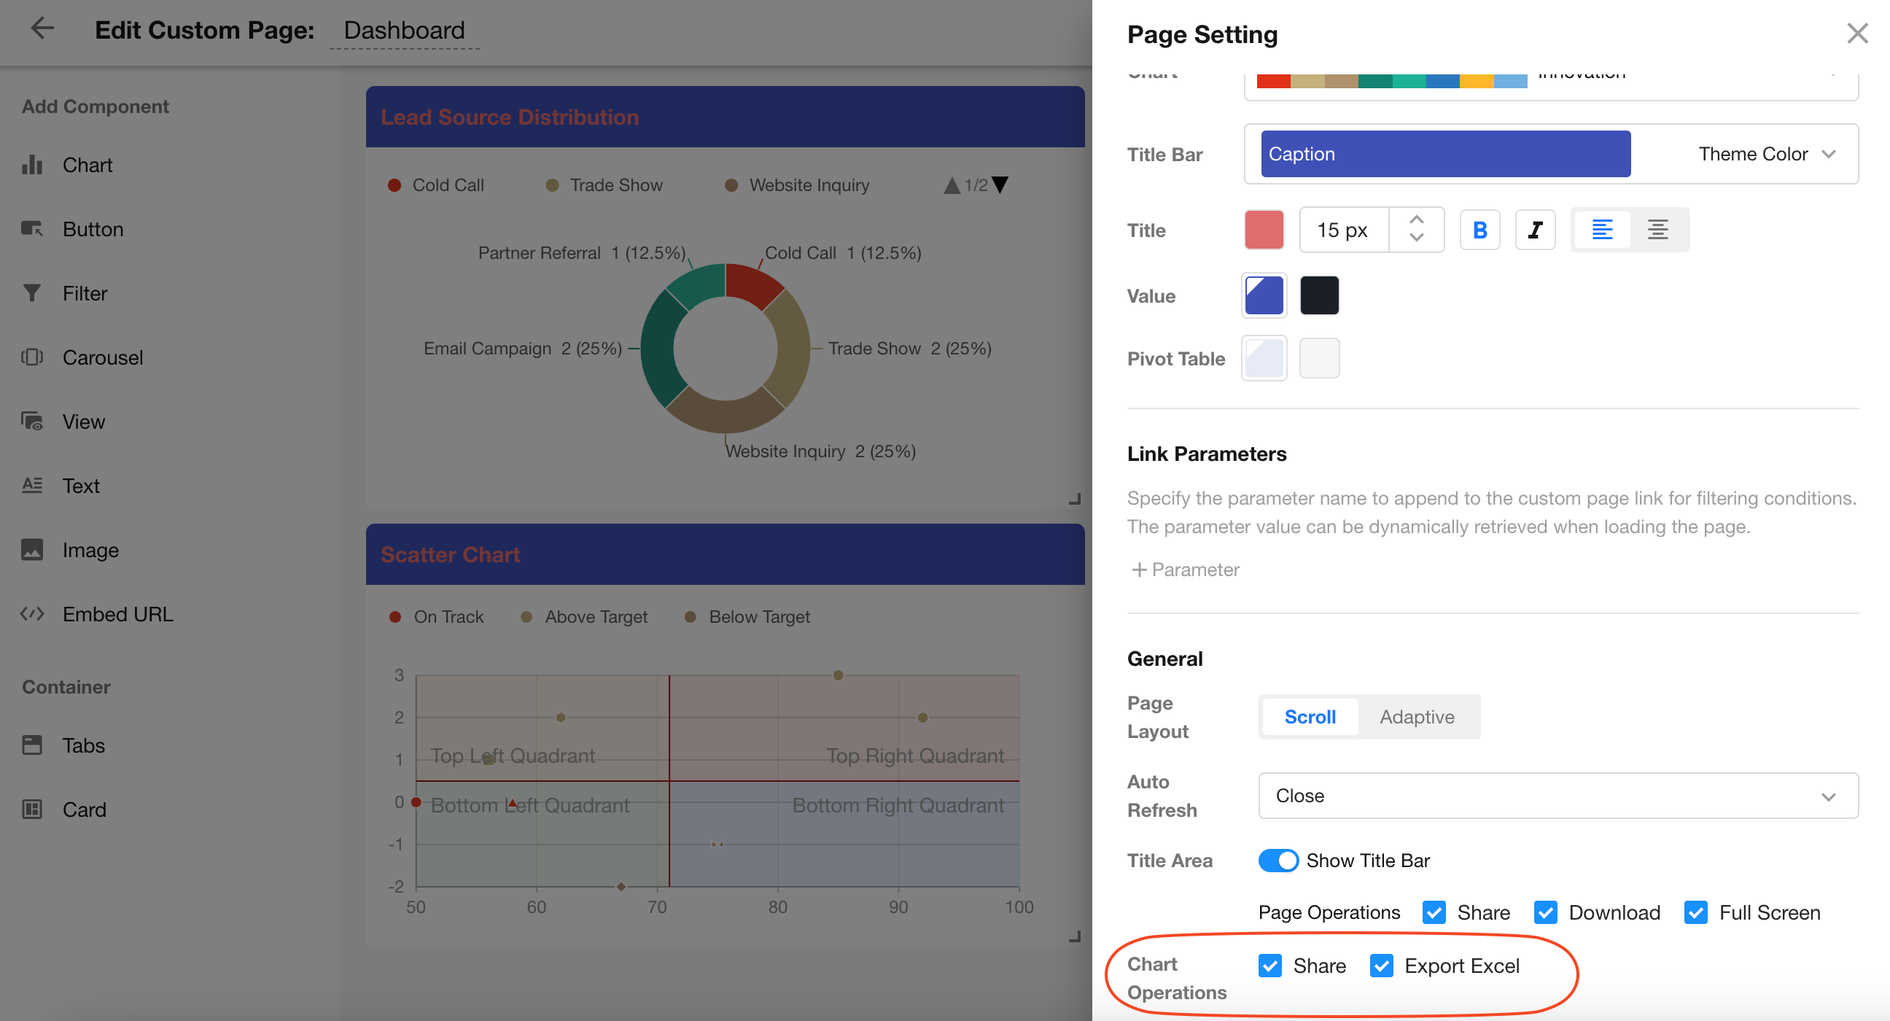Click the add Parameter link
1890x1021 pixels.
pyautogui.click(x=1186, y=570)
